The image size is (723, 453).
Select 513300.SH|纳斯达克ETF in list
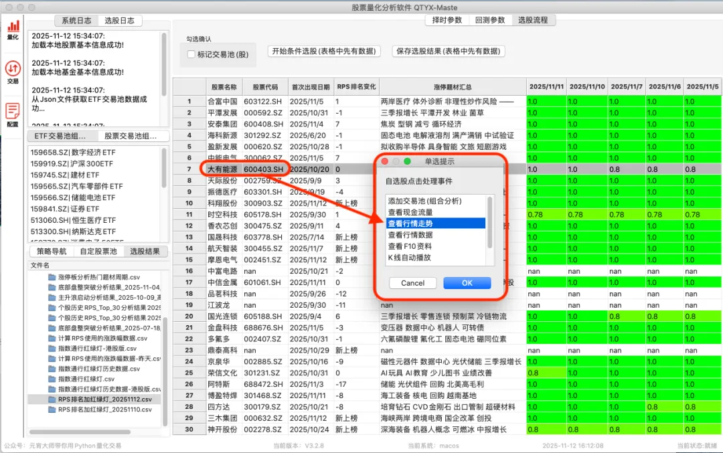click(x=94, y=232)
